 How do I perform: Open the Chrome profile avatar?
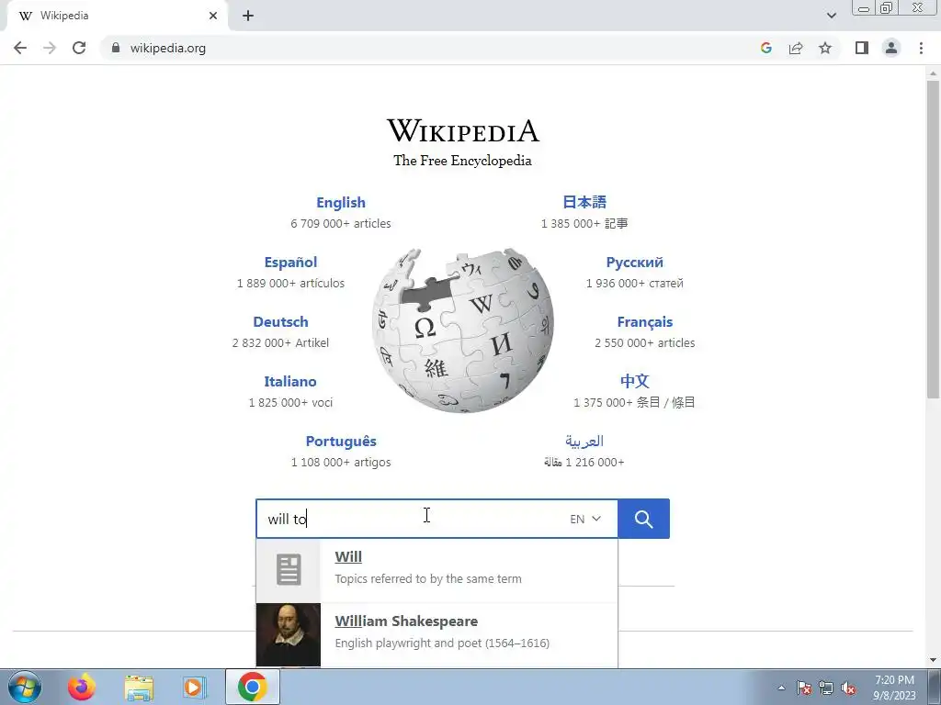[x=891, y=48]
